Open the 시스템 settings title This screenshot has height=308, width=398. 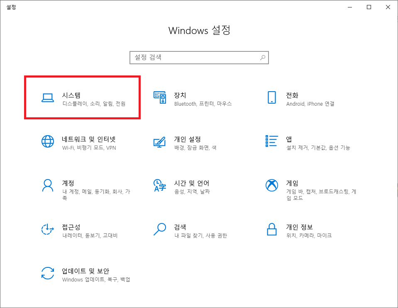tap(71, 95)
